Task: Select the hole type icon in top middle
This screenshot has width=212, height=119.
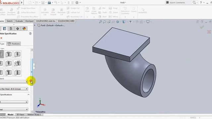Action: pos(9,54)
